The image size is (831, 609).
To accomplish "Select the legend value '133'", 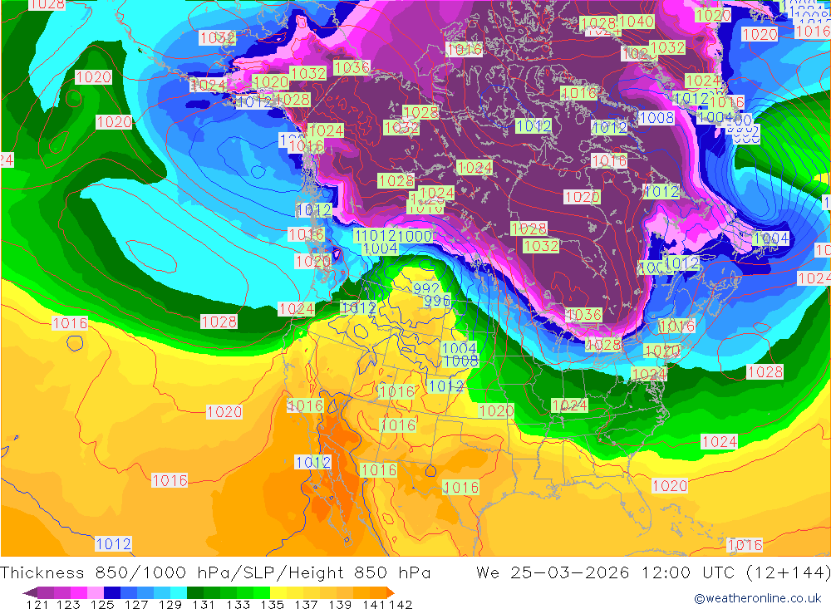I will pyautogui.click(x=238, y=605).
